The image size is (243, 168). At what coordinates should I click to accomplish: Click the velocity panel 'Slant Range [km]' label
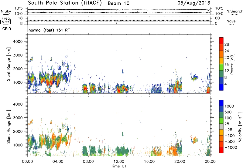pyautogui.click(x=9, y=126)
